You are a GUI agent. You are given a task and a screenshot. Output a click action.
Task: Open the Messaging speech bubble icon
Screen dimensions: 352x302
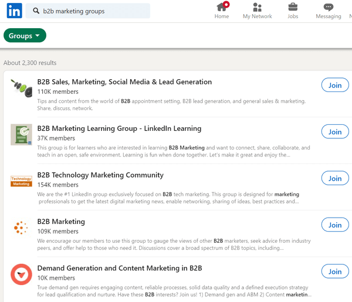click(x=328, y=7)
